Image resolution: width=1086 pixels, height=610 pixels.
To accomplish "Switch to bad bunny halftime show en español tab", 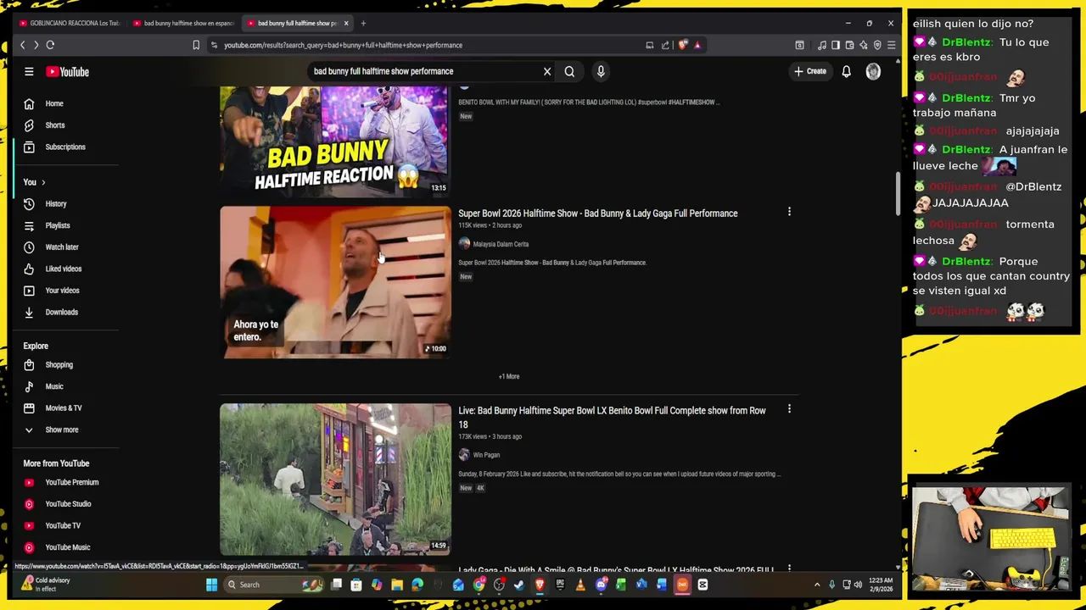I will (183, 24).
